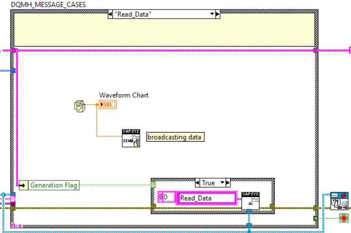Viewport: 351px width, 233px height.
Task: Click the Read_Data string constant
Action: point(207,198)
